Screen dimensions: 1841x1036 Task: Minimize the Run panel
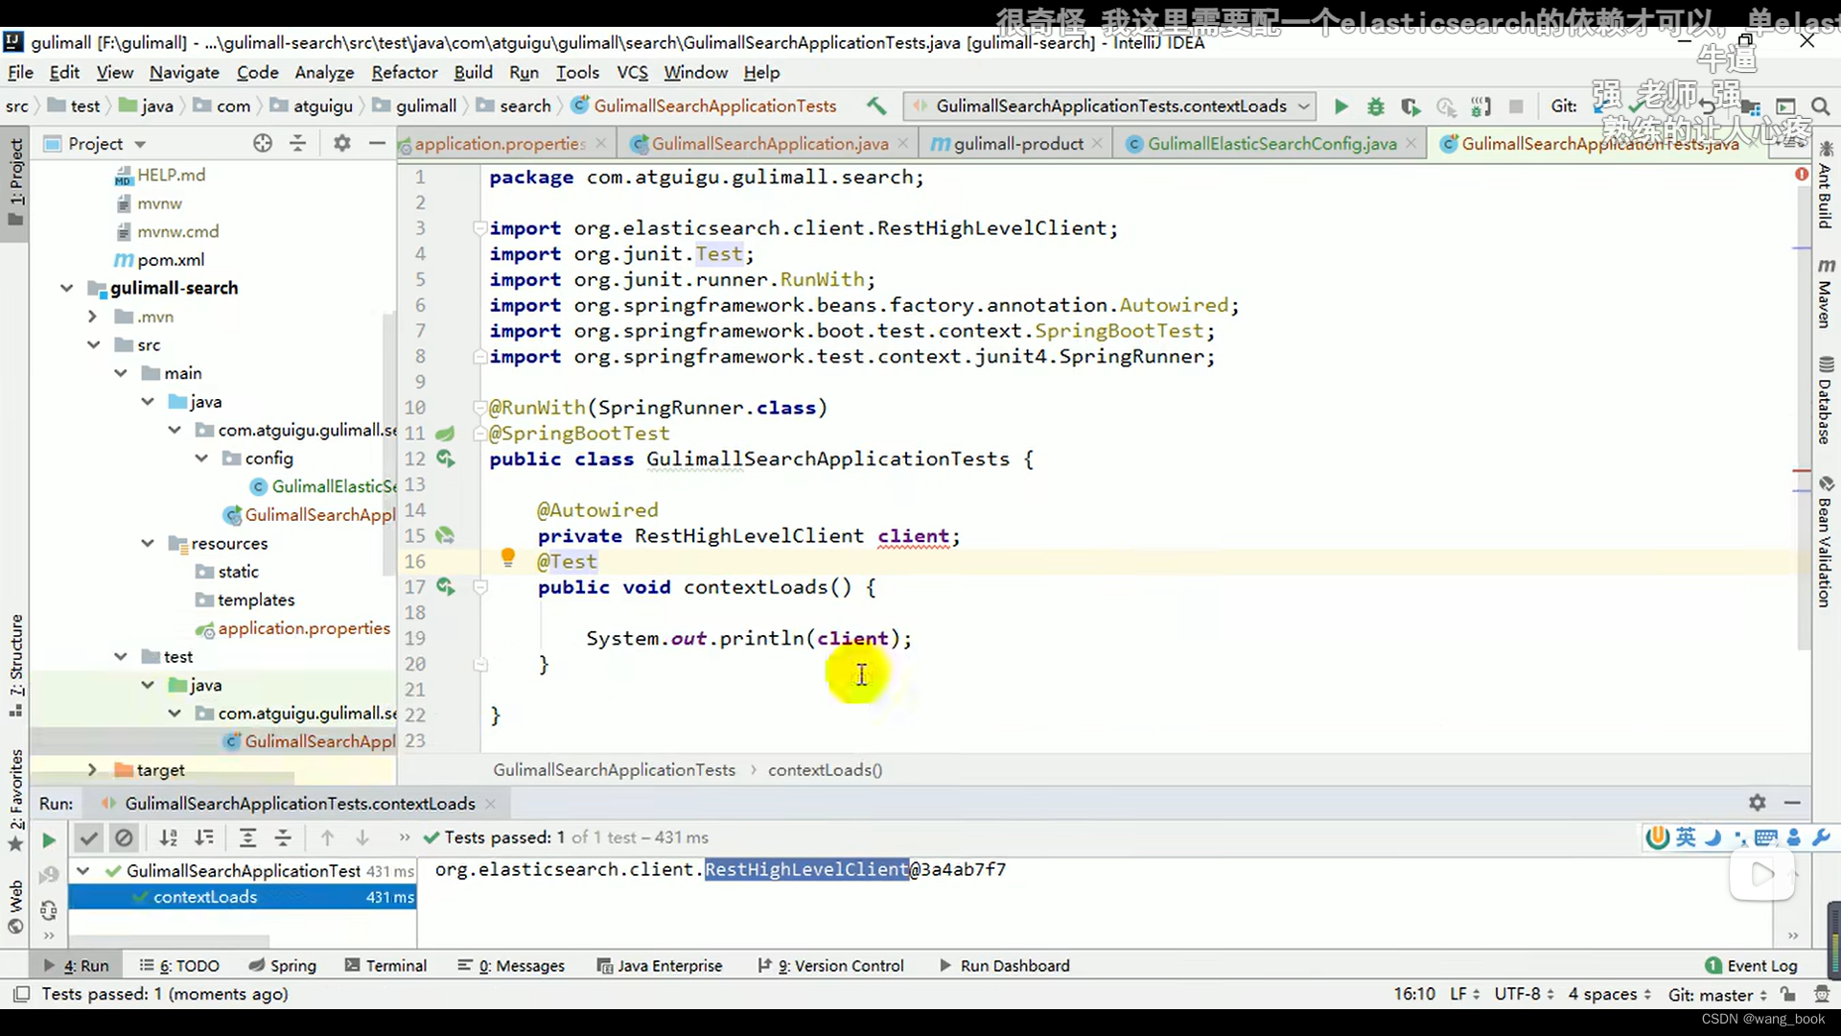[1792, 802]
